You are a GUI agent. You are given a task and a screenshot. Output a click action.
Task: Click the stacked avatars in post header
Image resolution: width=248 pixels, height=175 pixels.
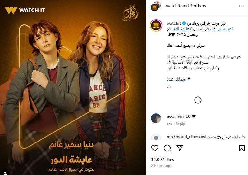pos(156,6)
